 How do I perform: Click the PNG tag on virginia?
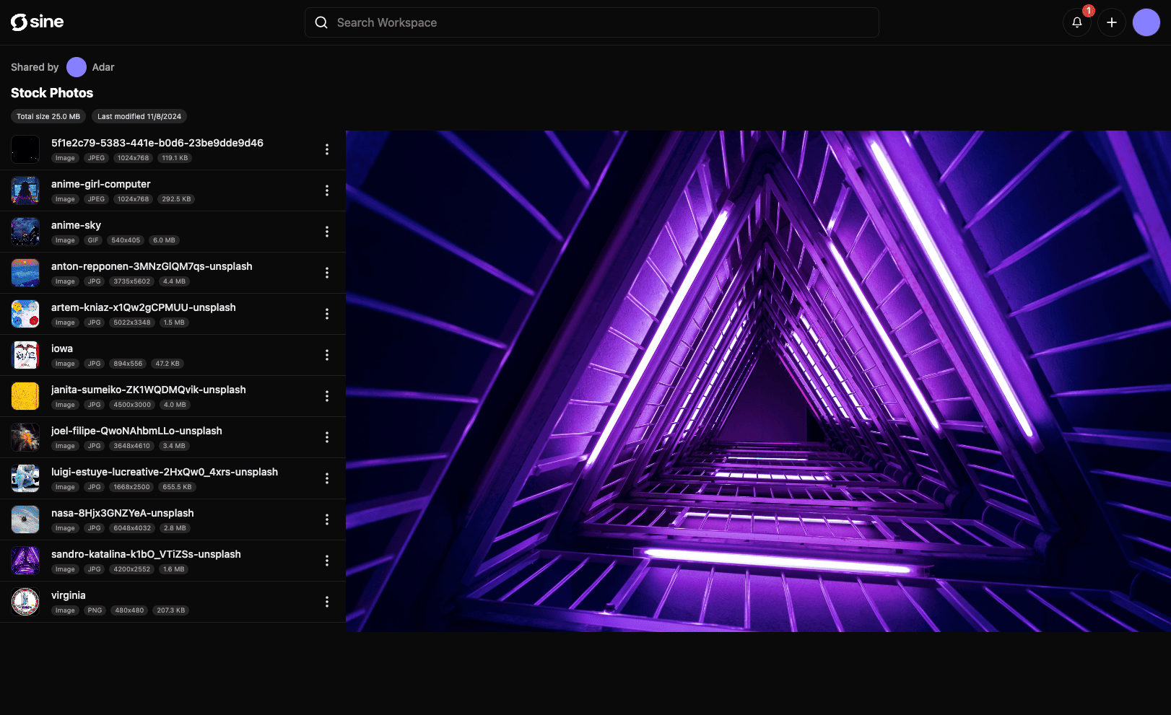[x=95, y=610]
